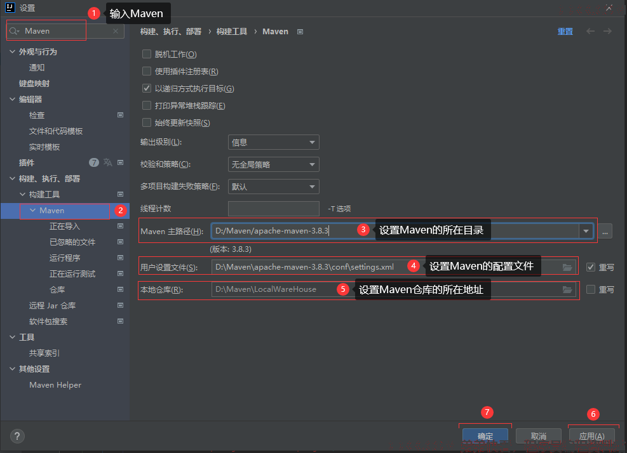Open Maven Helper settings page

tap(55, 384)
